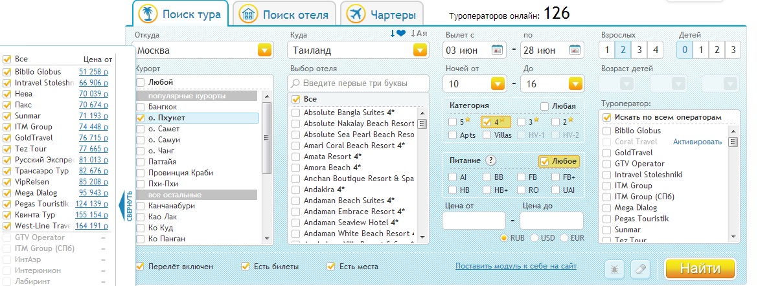This screenshot has height=286, width=758.
Task: Sort countries by popularity heart icon
Action: pyautogui.click(x=398, y=34)
